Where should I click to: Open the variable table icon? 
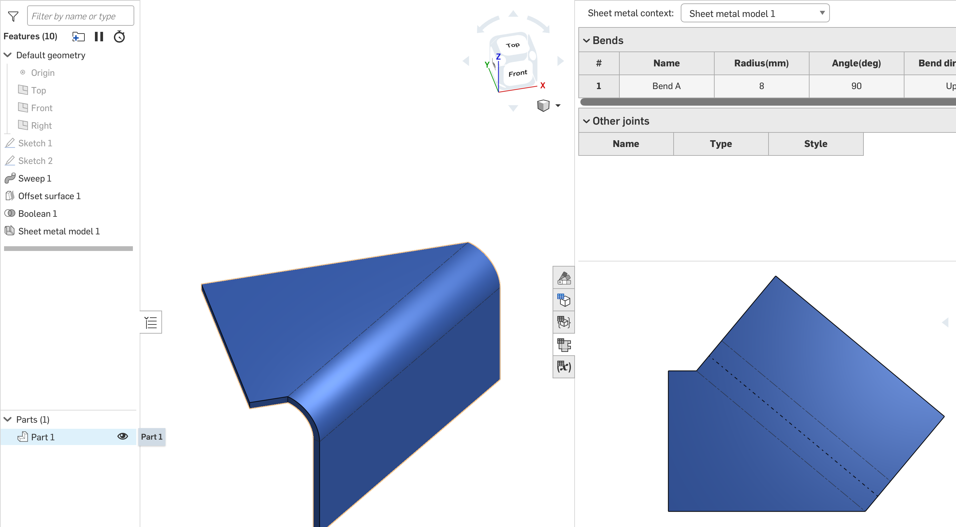coord(563,367)
